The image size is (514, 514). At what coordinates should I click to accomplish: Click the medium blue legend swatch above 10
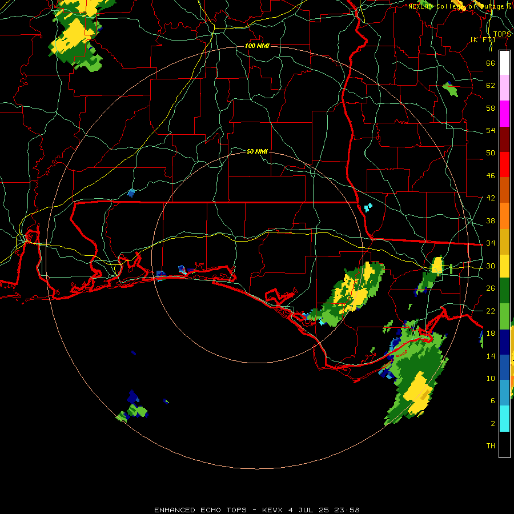504,367
